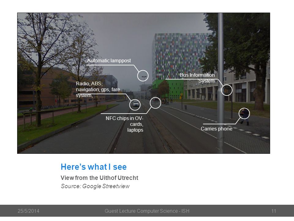Viewport: 294px width, 221px height.
Task: Click the subtitle 'View from the Uithof Utrecht'
Action: [x=99, y=178]
